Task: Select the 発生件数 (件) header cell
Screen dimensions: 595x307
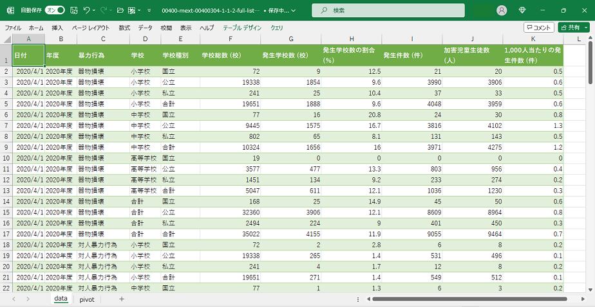Action: [411, 55]
